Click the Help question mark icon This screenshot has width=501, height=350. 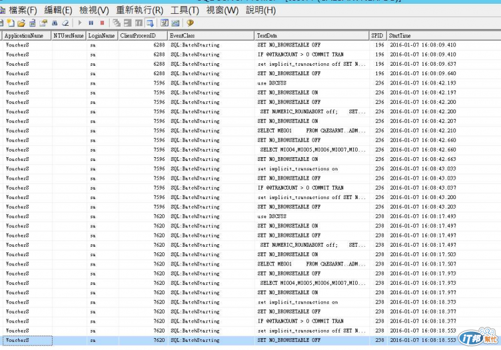point(190,23)
